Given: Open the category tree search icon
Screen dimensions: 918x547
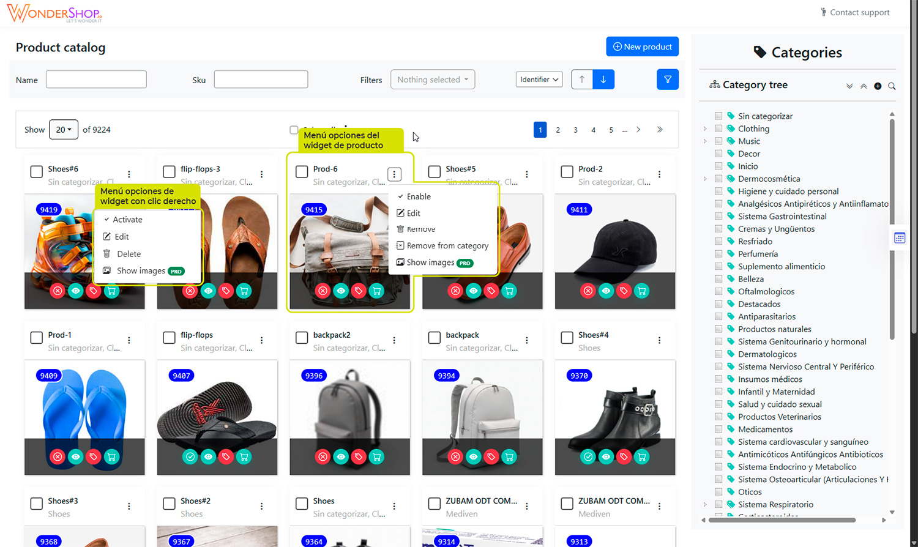Looking at the screenshot, I should [892, 86].
